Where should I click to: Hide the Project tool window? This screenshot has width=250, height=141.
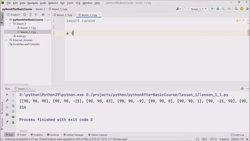48,15
